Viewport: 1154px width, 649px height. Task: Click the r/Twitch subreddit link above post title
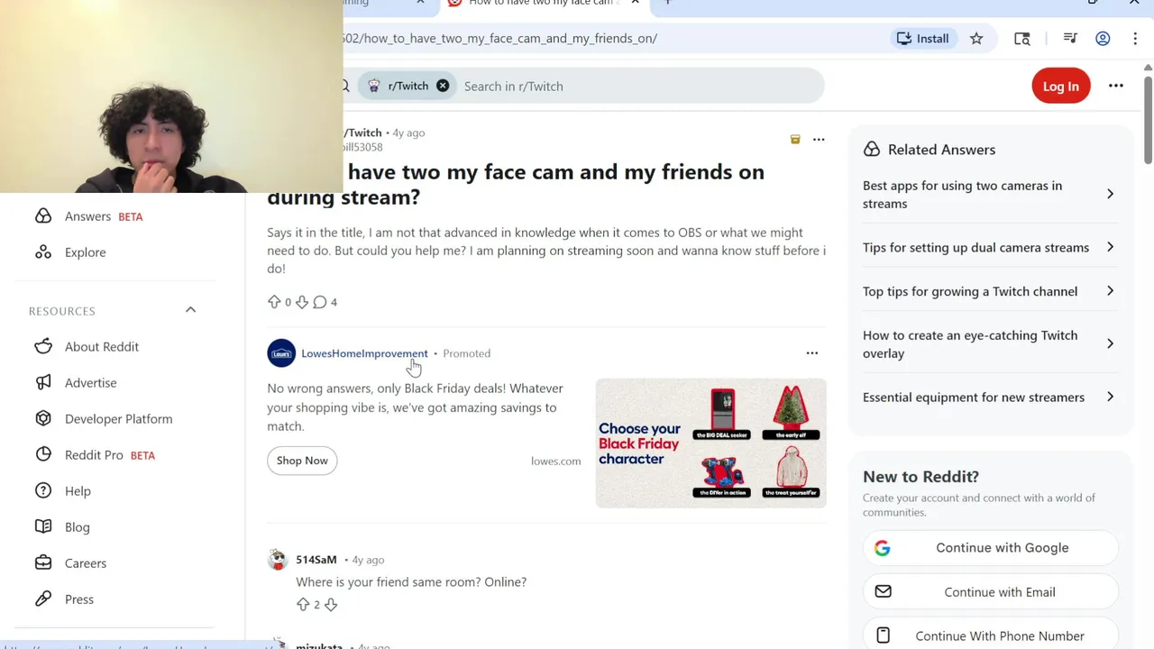click(x=362, y=133)
